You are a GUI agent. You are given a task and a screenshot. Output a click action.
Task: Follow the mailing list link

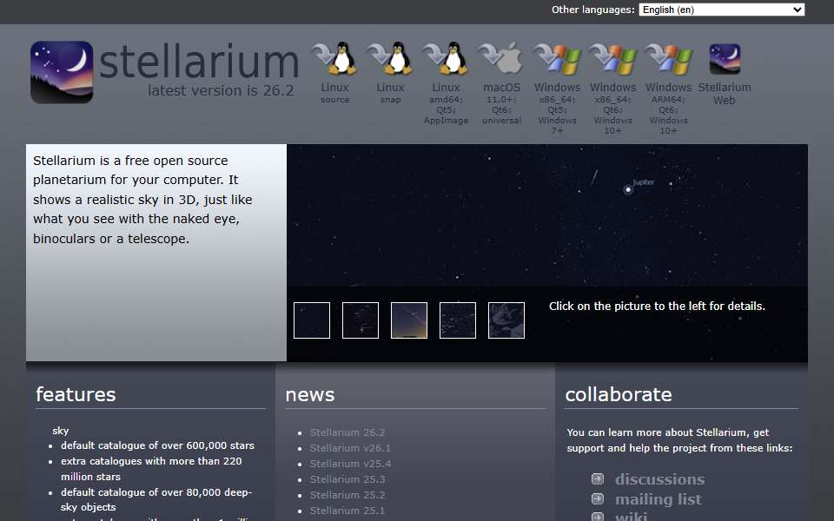click(x=658, y=500)
